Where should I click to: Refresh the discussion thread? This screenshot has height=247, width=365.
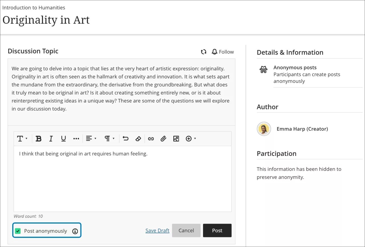click(x=204, y=52)
